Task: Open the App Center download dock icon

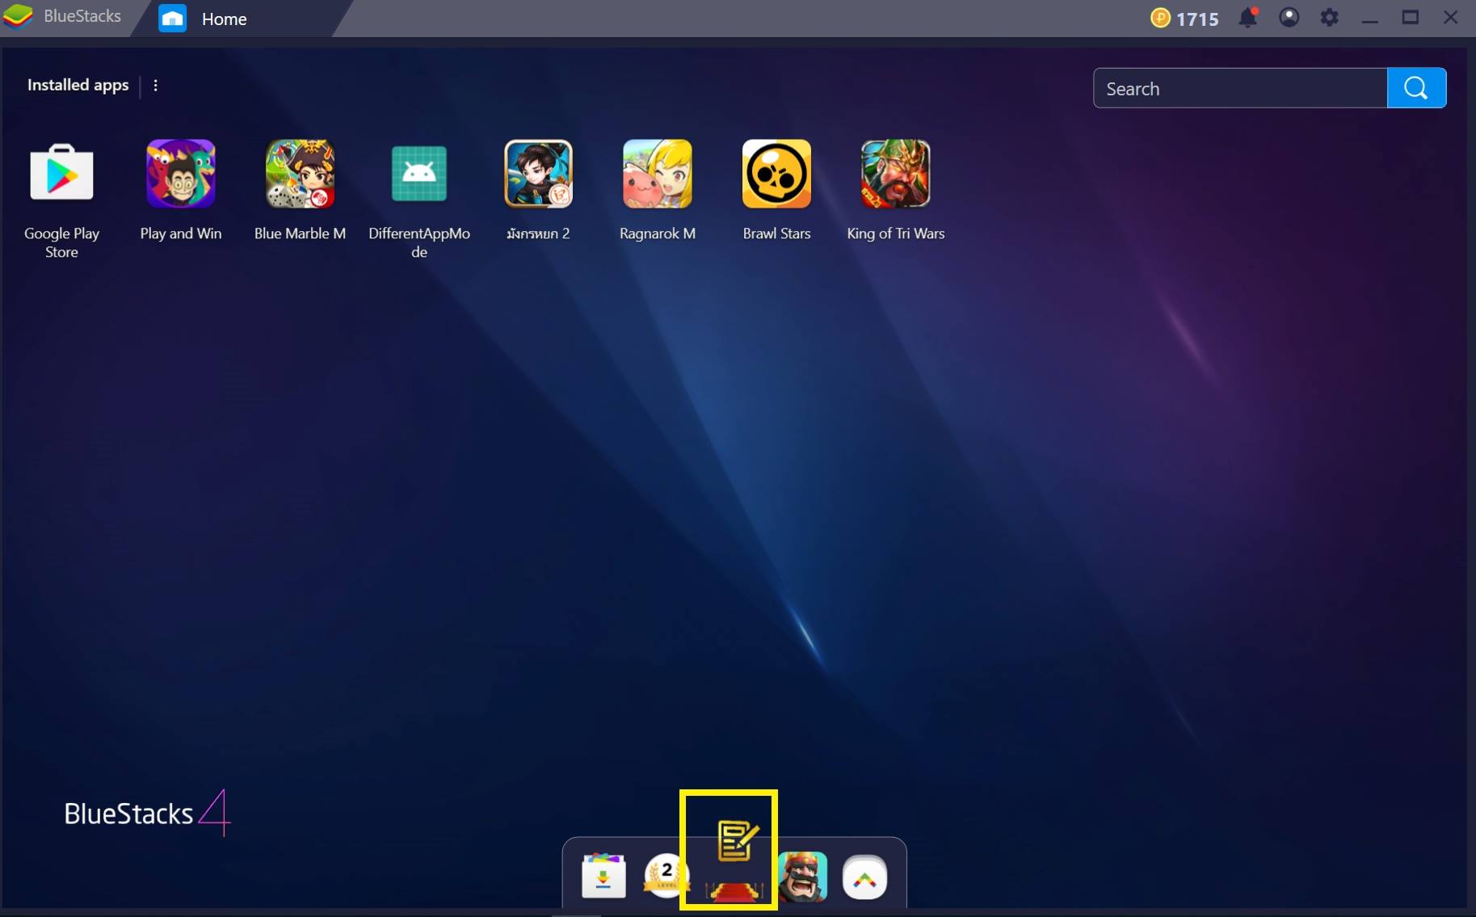Action: click(603, 876)
